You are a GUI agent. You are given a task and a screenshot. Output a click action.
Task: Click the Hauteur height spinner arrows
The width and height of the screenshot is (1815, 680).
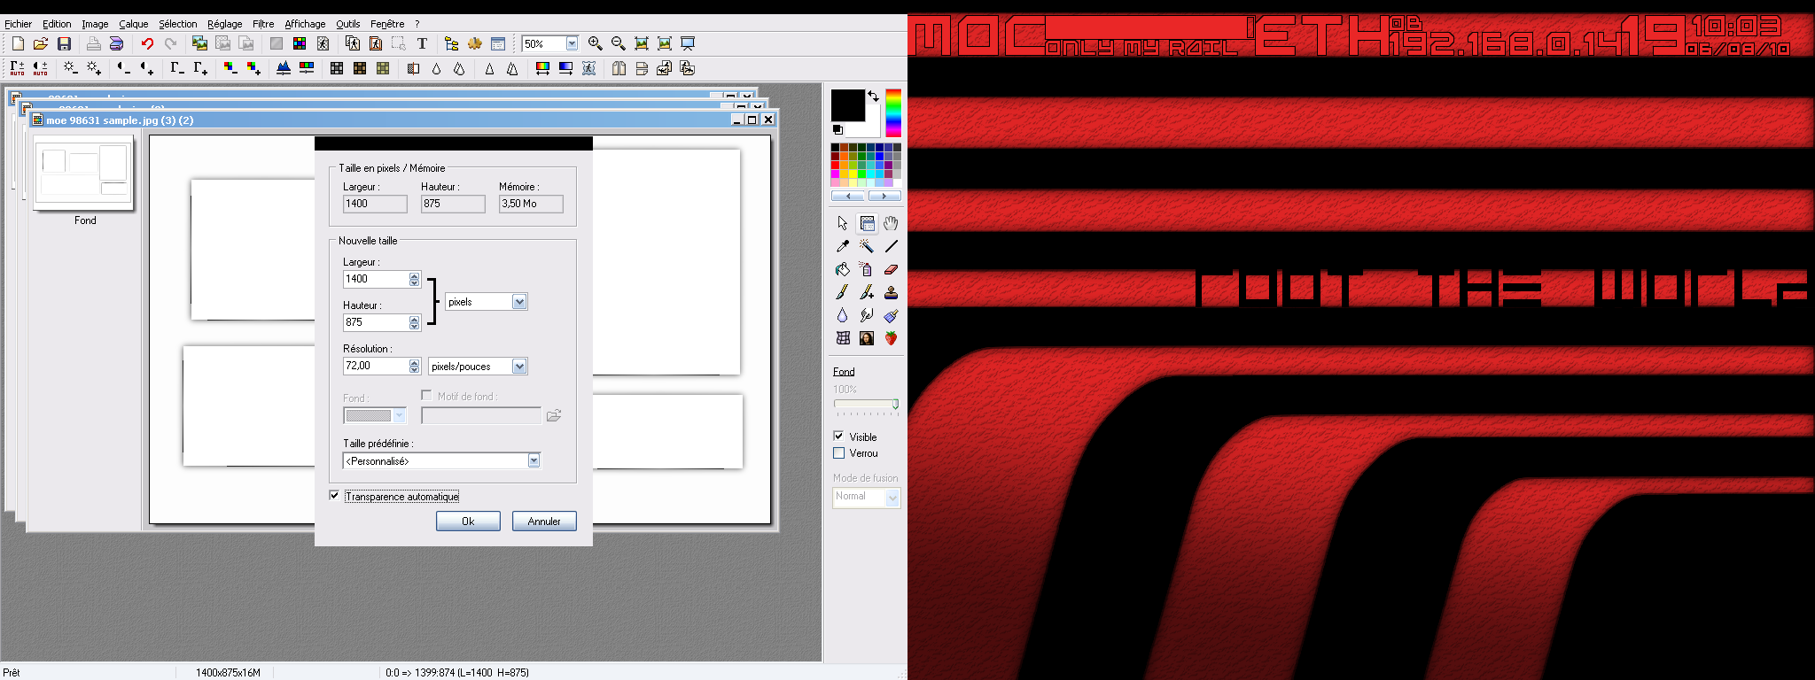(x=414, y=322)
